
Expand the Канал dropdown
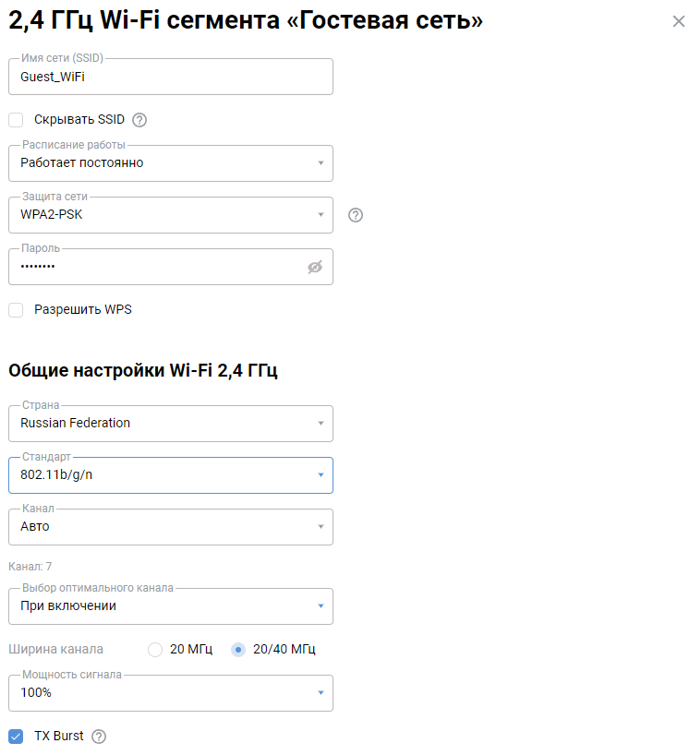[170, 527]
